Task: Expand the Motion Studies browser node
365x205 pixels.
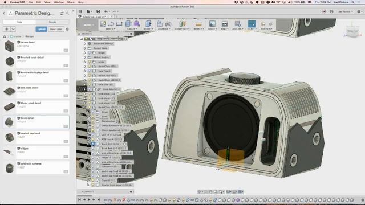Action: 85,57
